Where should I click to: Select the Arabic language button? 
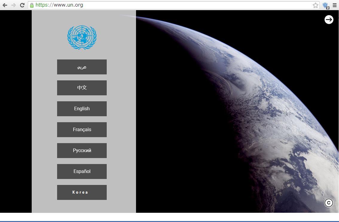pos(82,67)
